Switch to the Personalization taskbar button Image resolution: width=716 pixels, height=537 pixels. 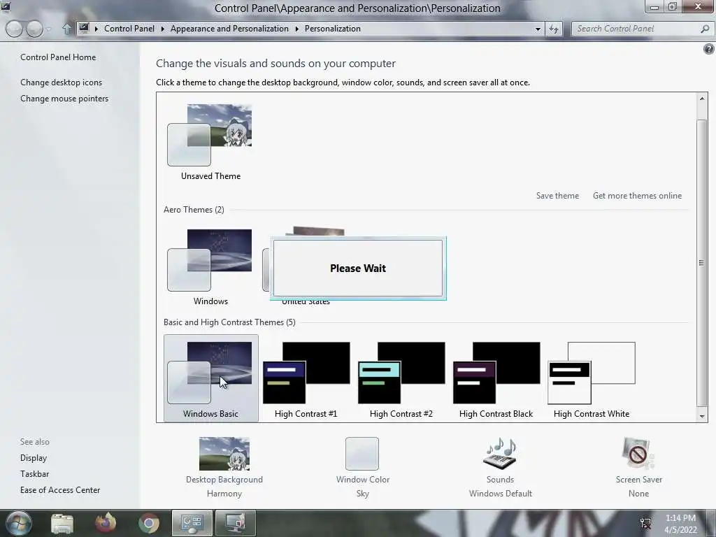(235, 523)
